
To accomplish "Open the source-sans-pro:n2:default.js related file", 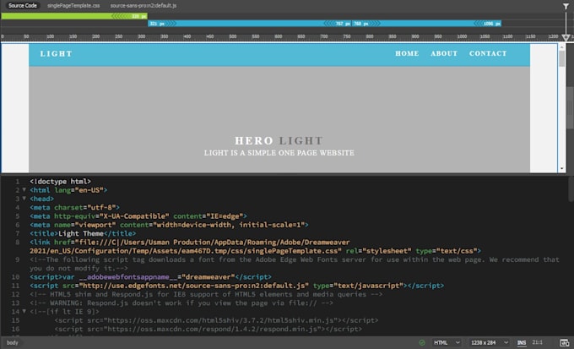I will 143,6.
